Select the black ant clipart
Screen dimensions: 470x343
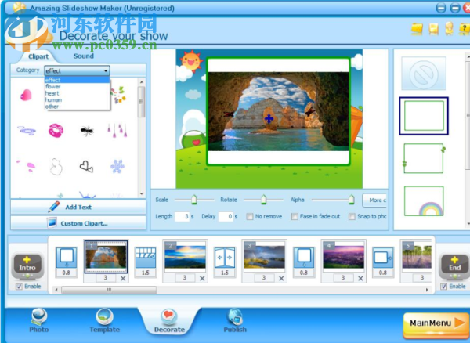(x=87, y=131)
